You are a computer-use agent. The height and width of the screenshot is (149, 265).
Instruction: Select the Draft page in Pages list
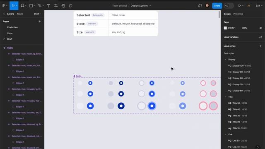[10, 39]
